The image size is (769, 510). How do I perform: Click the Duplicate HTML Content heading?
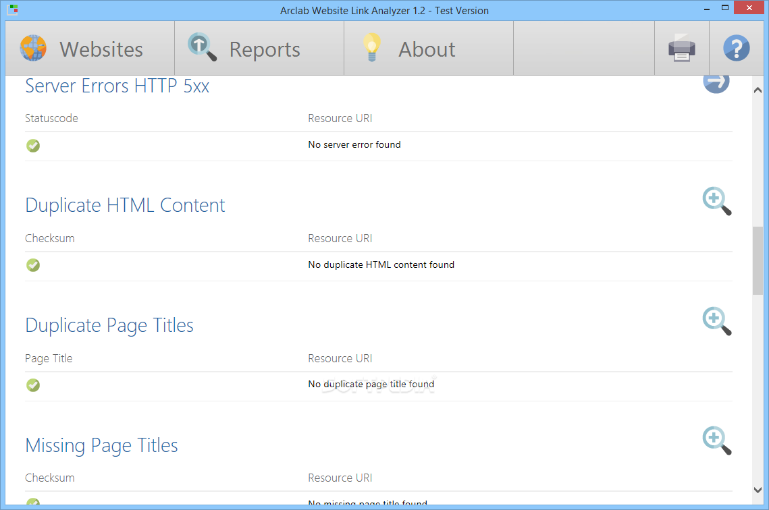[x=125, y=205]
